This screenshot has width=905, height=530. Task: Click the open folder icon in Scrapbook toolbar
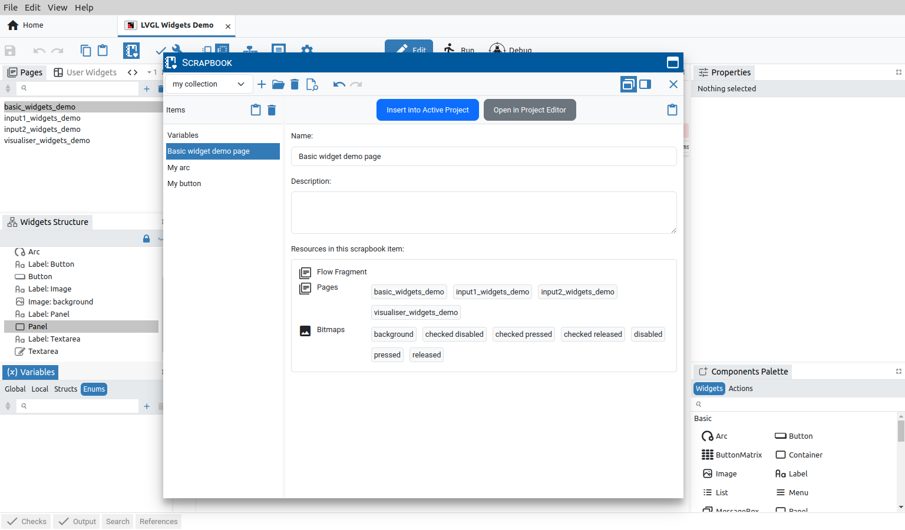[x=278, y=84]
